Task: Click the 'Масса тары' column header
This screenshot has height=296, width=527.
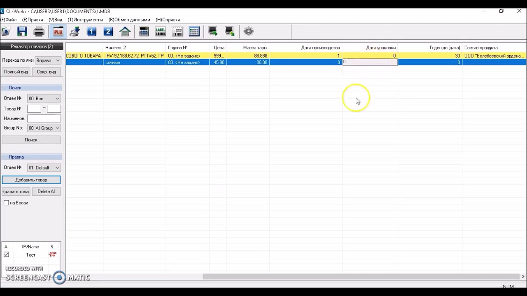Action: 248,48
